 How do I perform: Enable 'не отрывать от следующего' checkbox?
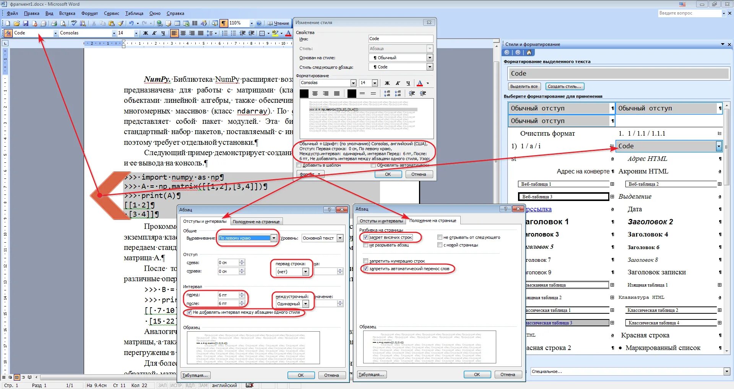tap(440, 237)
